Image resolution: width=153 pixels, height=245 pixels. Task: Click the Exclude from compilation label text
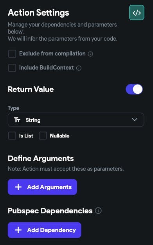tap(52, 54)
